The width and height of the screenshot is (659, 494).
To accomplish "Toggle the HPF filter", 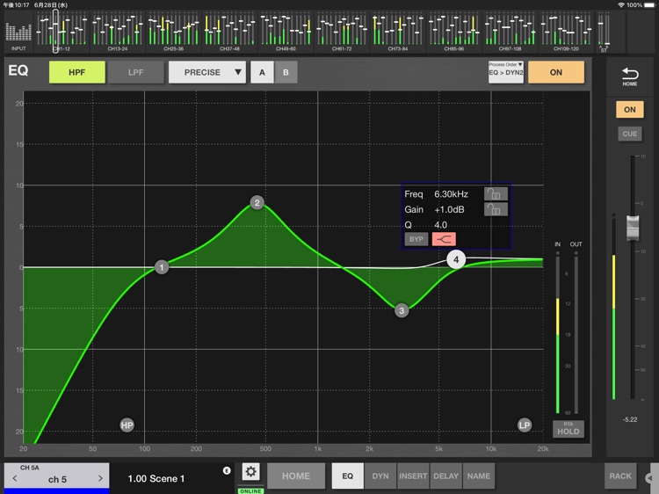I will [x=77, y=72].
